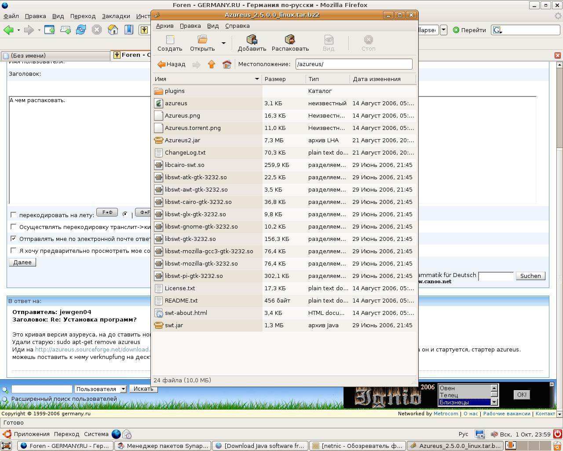The height and width of the screenshot is (451, 563).
Task: Select swt-about.html file
Action: click(x=284, y=313)
